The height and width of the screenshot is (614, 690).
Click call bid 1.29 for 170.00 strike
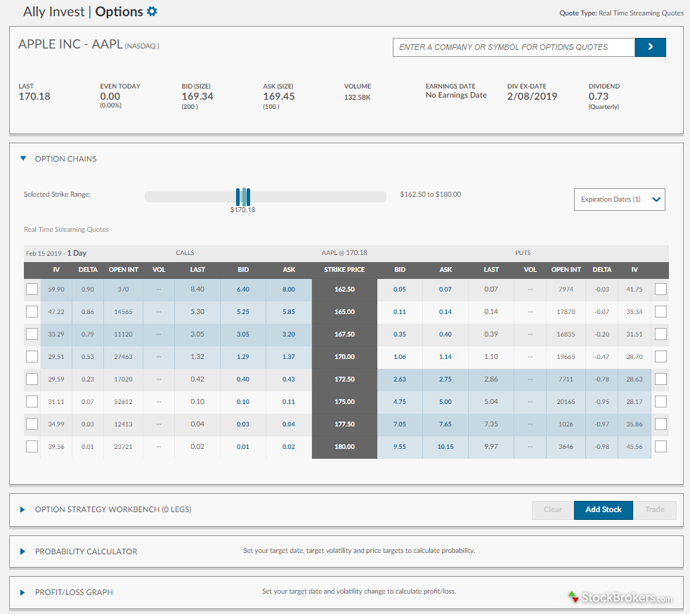243,356
